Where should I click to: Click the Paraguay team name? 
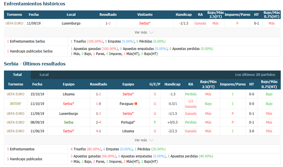[x=127, y=104]
